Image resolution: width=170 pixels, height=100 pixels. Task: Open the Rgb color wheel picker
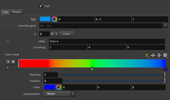pyautogui.click(x=54, y=19)
